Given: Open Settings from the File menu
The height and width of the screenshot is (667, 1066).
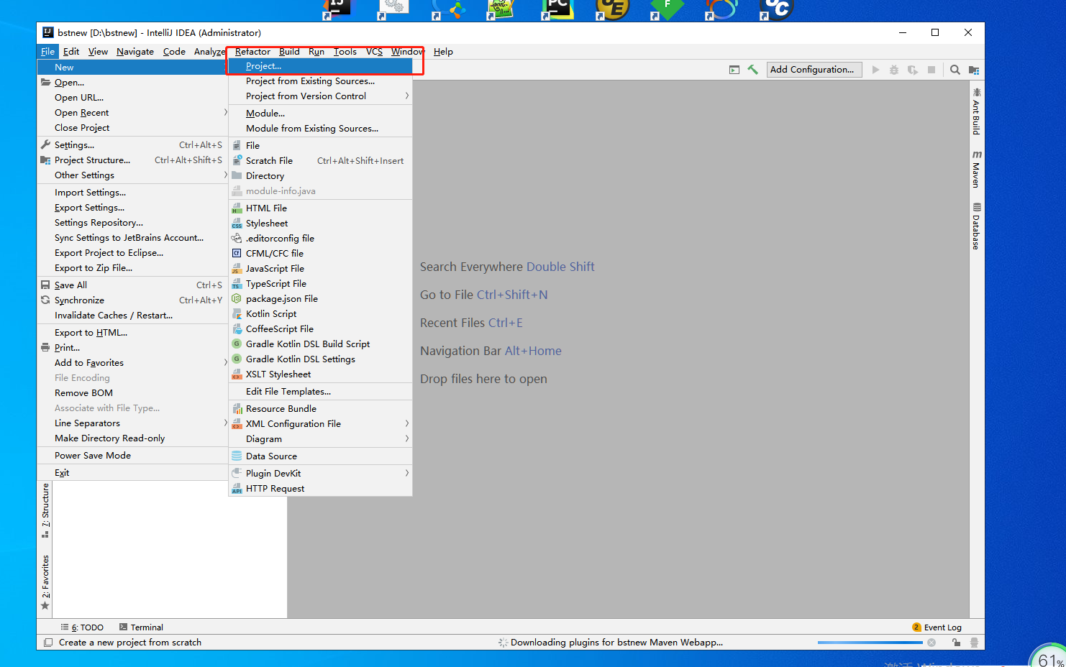Looking at the screenshot, I should coord(132,145).
